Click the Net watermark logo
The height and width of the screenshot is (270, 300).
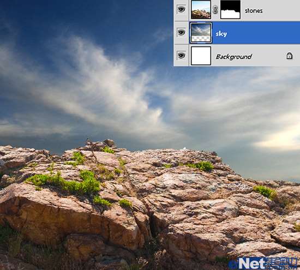tap(263, 263)
